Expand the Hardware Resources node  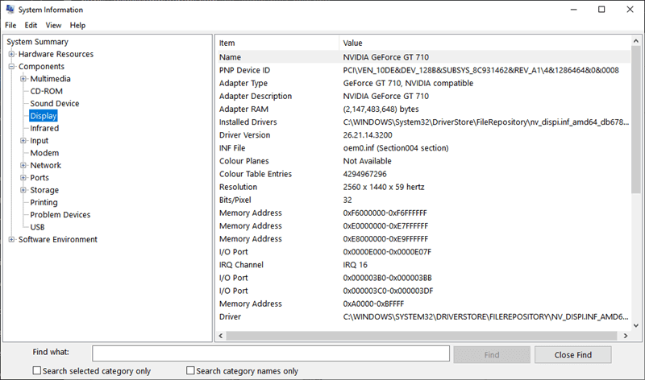click(x=11, y=54)
